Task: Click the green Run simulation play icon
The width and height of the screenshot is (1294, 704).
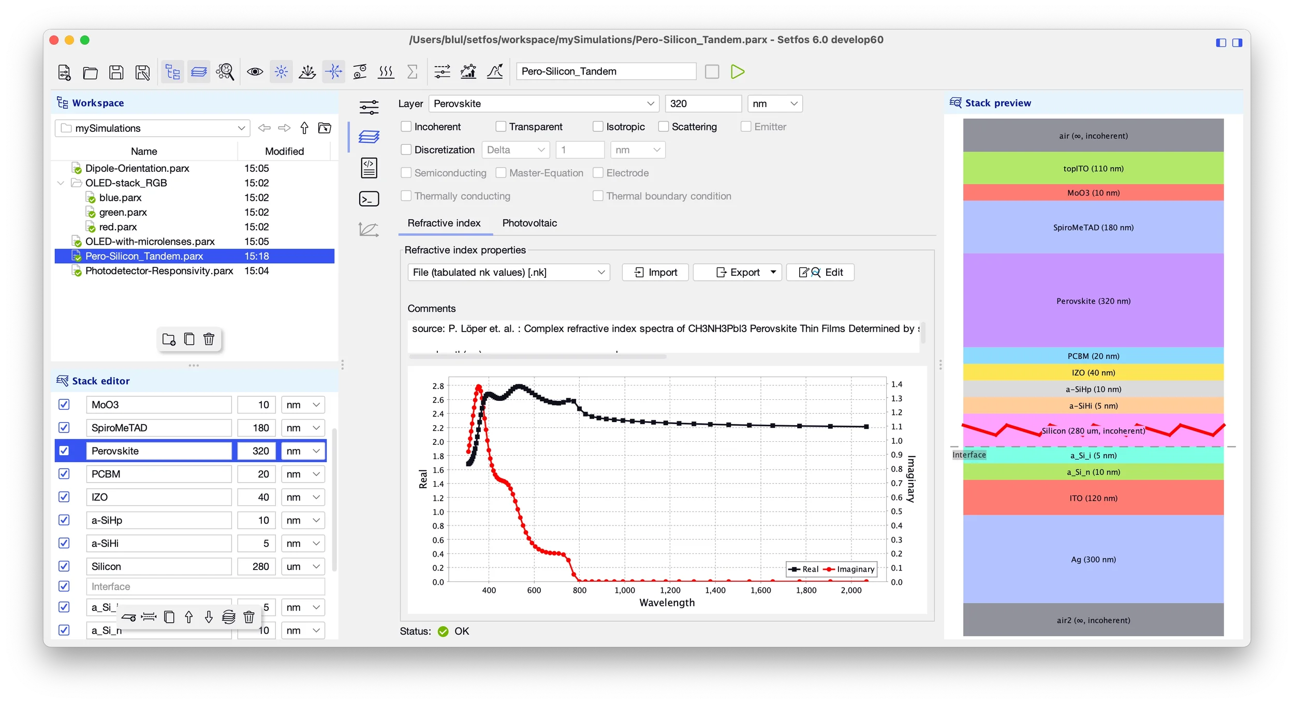Action: (738, 71)
